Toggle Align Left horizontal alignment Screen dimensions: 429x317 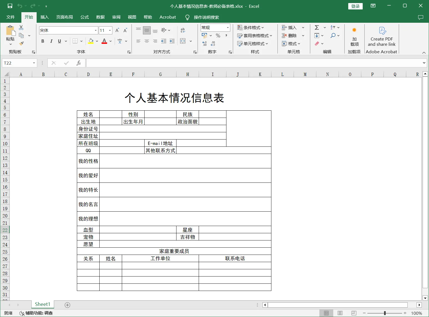138,41
